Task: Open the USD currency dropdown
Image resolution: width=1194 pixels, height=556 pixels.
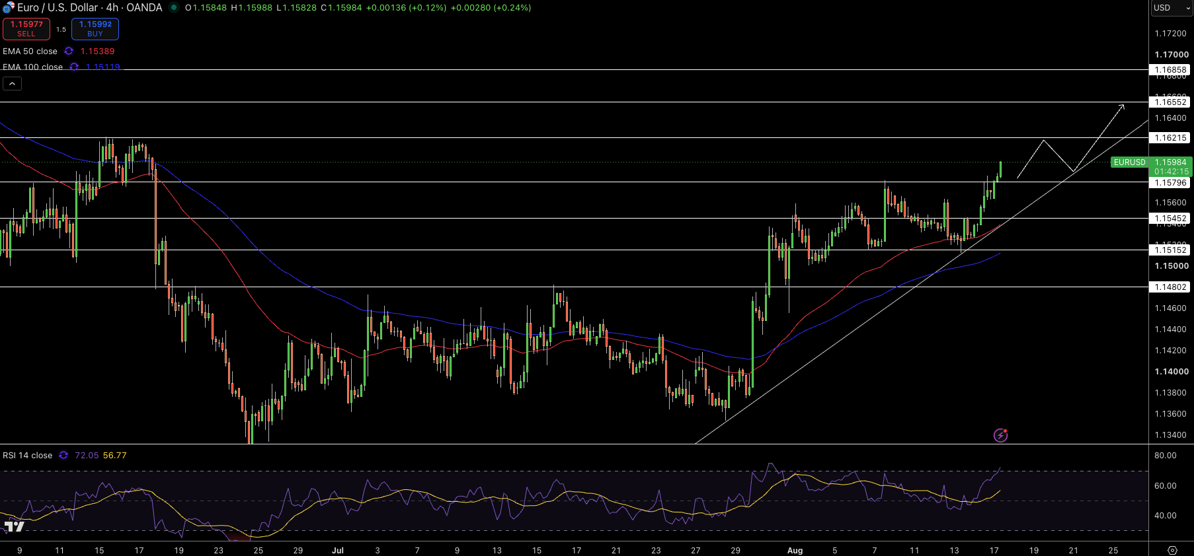Action: [x=1172, y=8]
